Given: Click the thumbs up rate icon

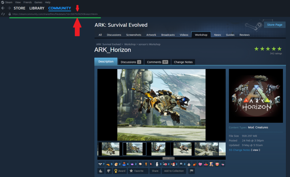Looking at the screenshot, I should pyautogui.click(x=101, y=171).
